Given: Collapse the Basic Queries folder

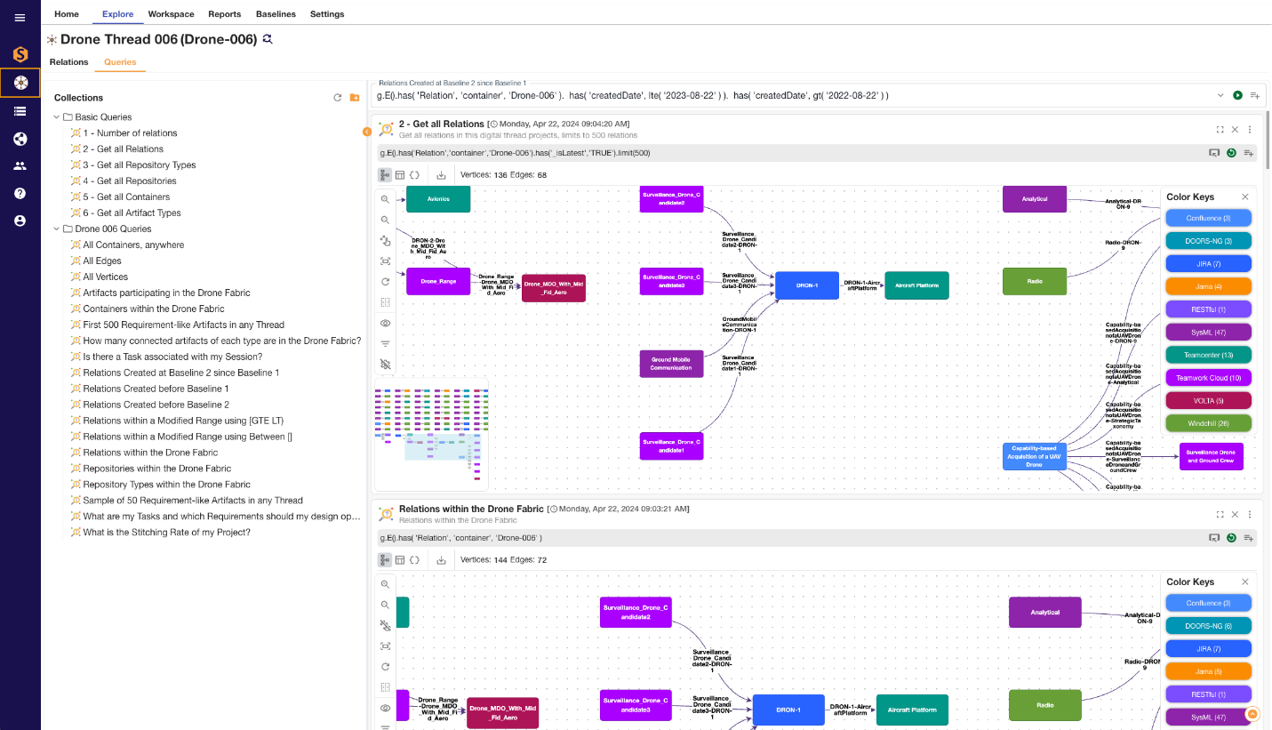Looking at the screenshot, I should pyautogui.click(x=57, y=117).
